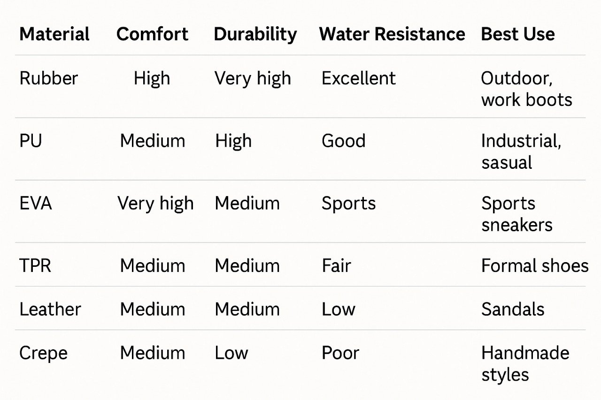Click the Fair water resistance cell
Screen dimensions: 601x400
(336, 265)
